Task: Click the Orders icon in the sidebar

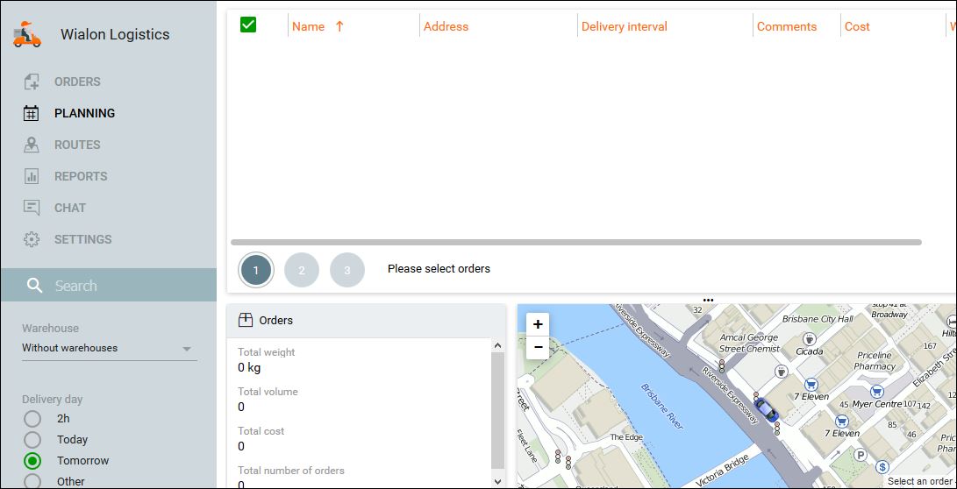Action: [32, 81]
